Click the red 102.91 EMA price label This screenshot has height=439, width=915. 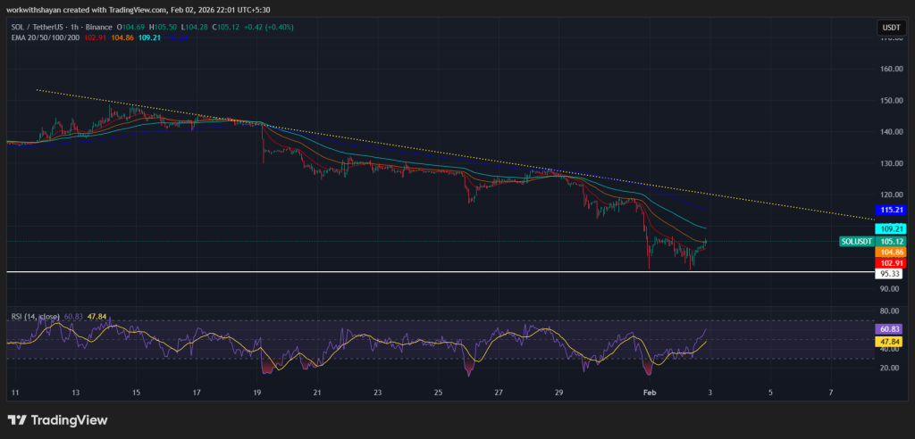point(893,263)
